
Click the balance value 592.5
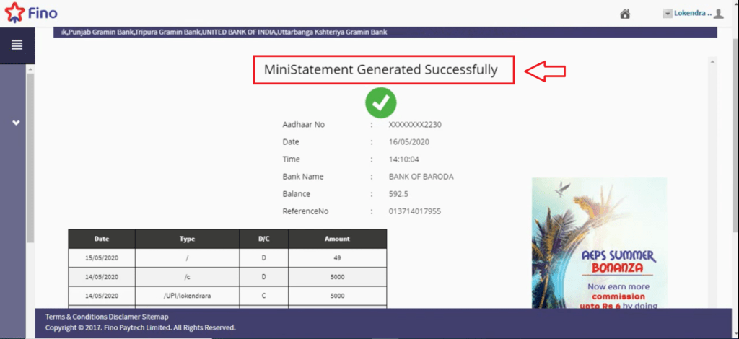398,194
